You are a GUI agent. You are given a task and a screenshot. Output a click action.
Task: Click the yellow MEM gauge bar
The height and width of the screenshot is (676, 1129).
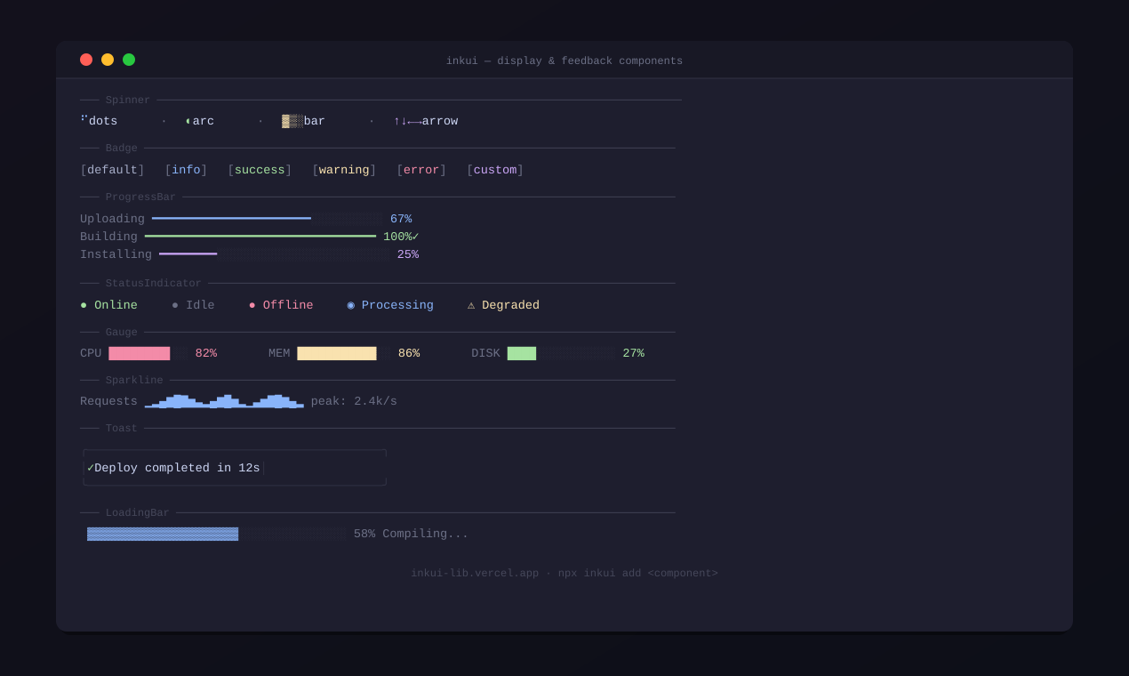337,353
